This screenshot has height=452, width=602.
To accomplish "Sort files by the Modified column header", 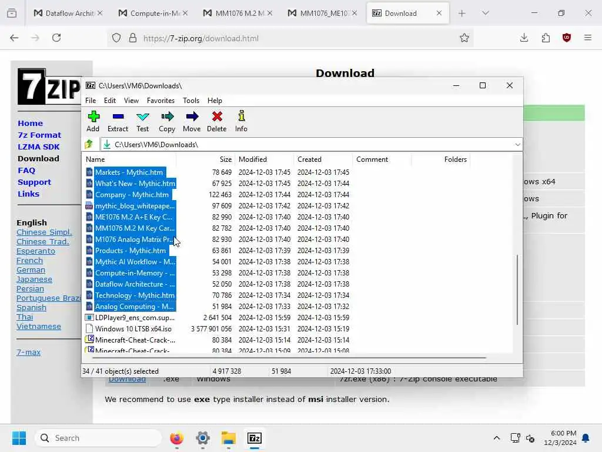I will (x=264, y=159).
